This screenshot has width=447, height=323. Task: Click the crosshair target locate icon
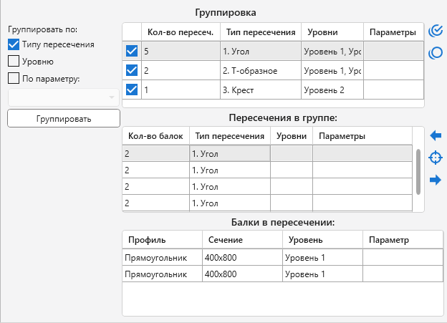pyautogui.click(x=434, y=158)
